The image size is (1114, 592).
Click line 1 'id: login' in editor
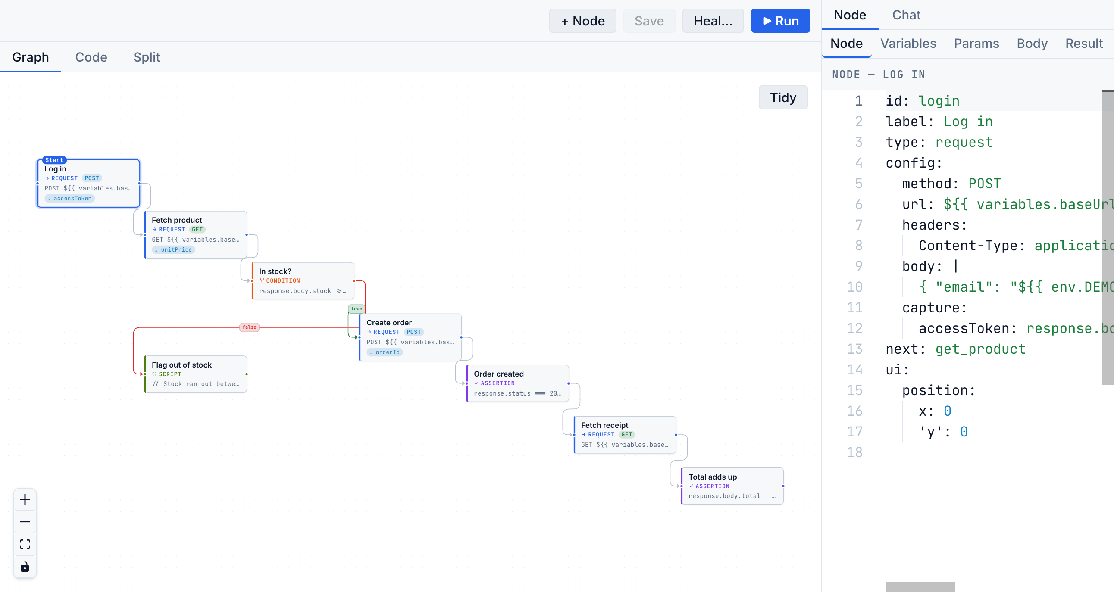click(x=923, y=101)
